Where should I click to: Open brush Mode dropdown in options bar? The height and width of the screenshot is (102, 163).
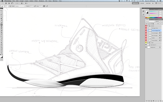pyautogui.click(x=20, y=6)
